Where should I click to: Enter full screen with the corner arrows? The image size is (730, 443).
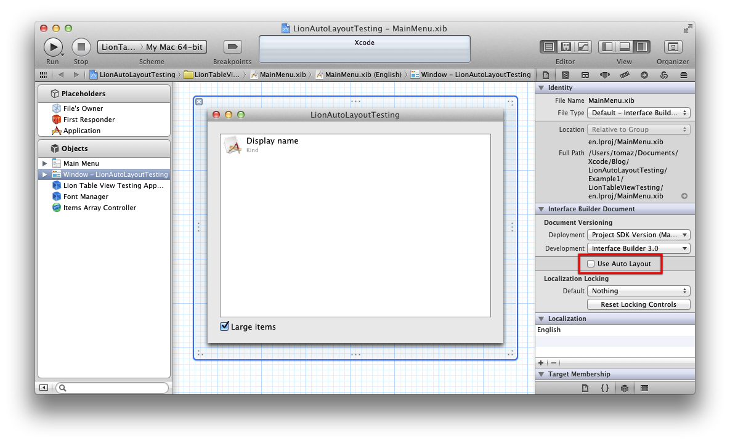click(687, 28)
